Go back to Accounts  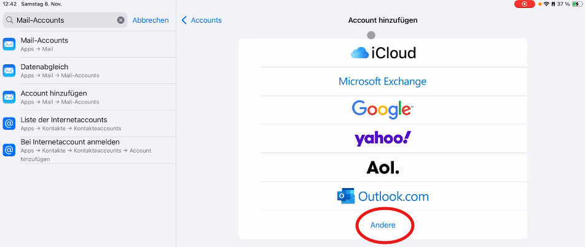(202, 20)
